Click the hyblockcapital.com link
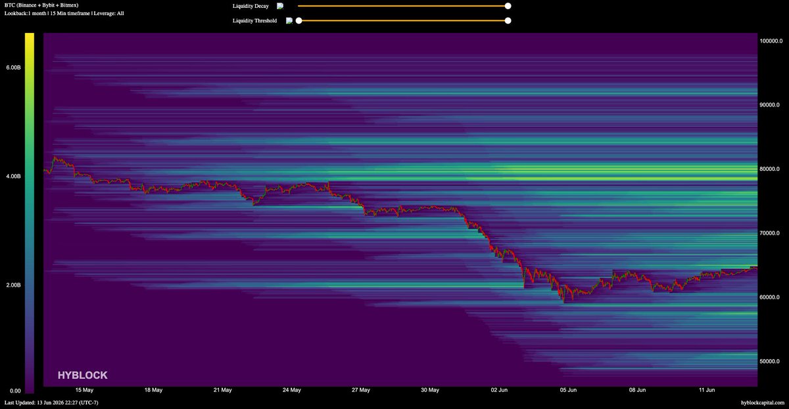The height and width of the screenshot is (409, 789). point(763,402)
